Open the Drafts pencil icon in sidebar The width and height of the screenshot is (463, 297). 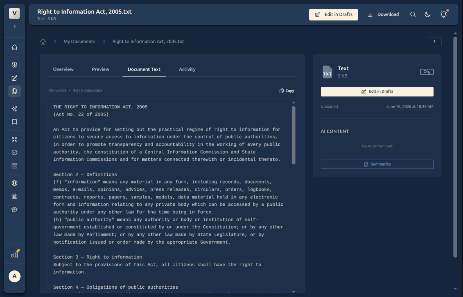tap(14, 78)
